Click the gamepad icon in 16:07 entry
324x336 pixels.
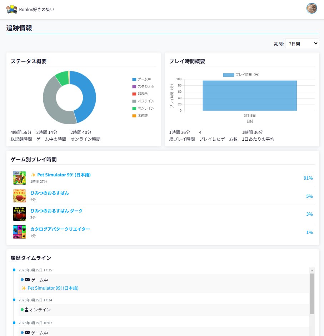tap(28, 332)
